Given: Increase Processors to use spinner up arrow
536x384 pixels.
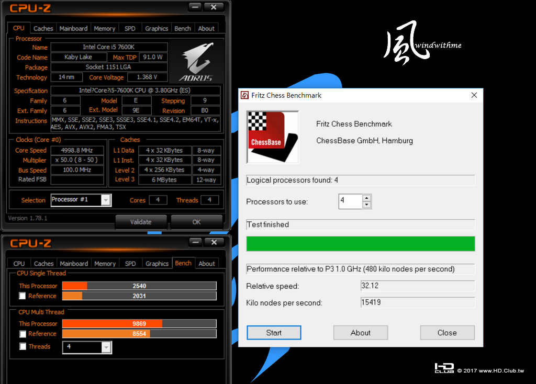Looking at the screenshot, I should pyautogui.click(x=366, y=198).
